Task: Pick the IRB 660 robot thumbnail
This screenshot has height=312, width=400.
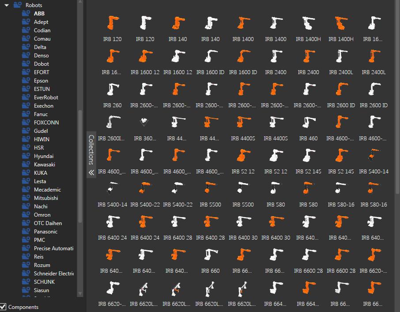Action: [211, 255]
